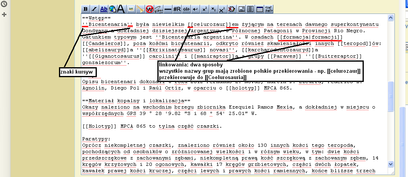Insert signature with timestamp
This screenshot has height=177, width=408.
pos(159,9)
